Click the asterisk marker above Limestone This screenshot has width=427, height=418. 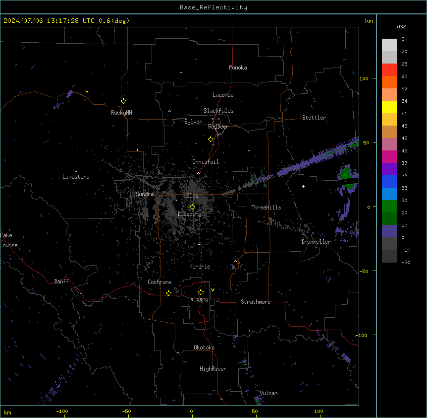click(76, 172)
